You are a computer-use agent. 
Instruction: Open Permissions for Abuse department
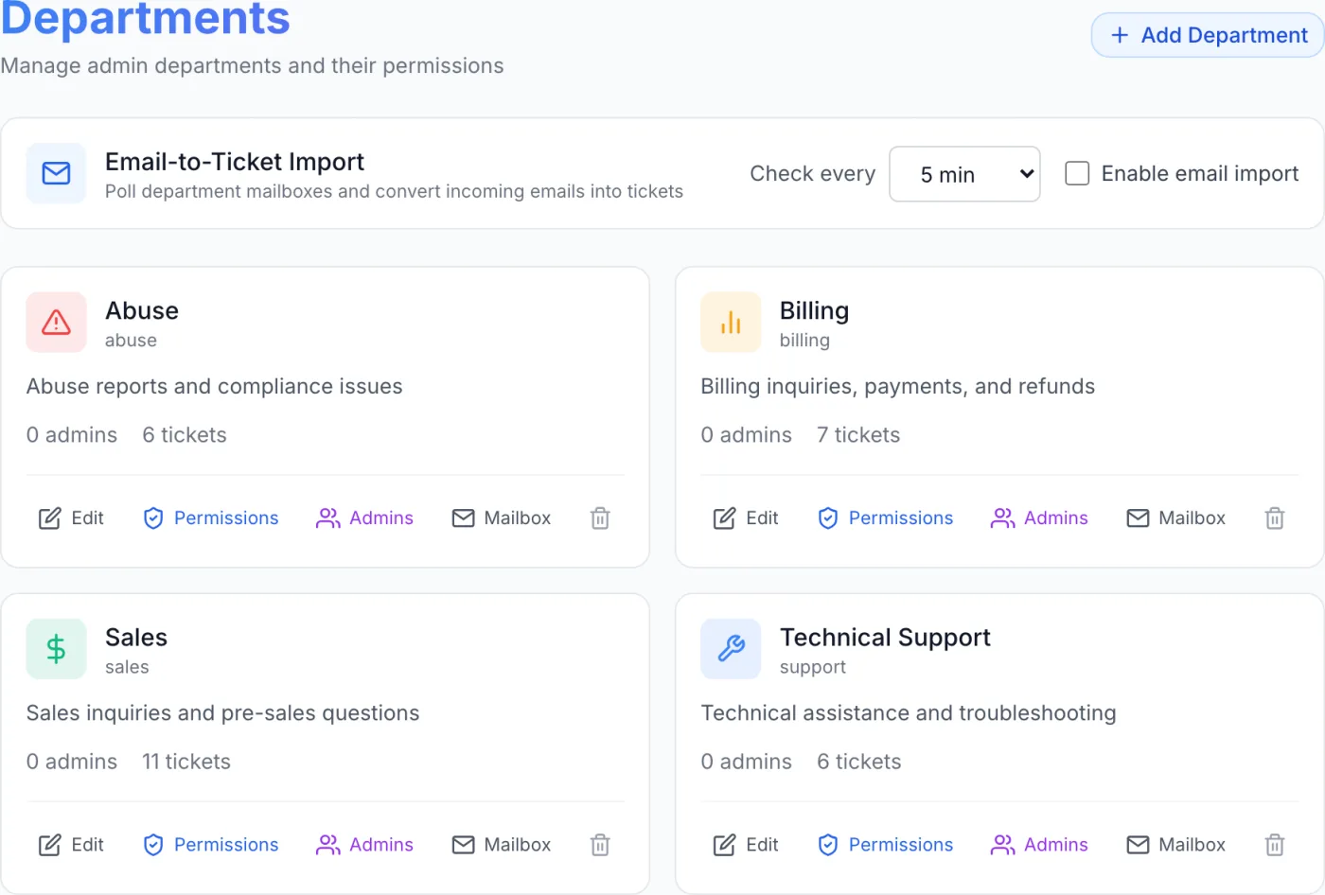coord(211,518)
